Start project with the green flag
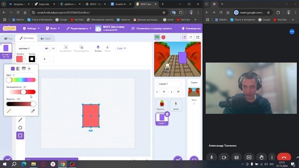Screen dimensions: 299x168 coord(157,37)
